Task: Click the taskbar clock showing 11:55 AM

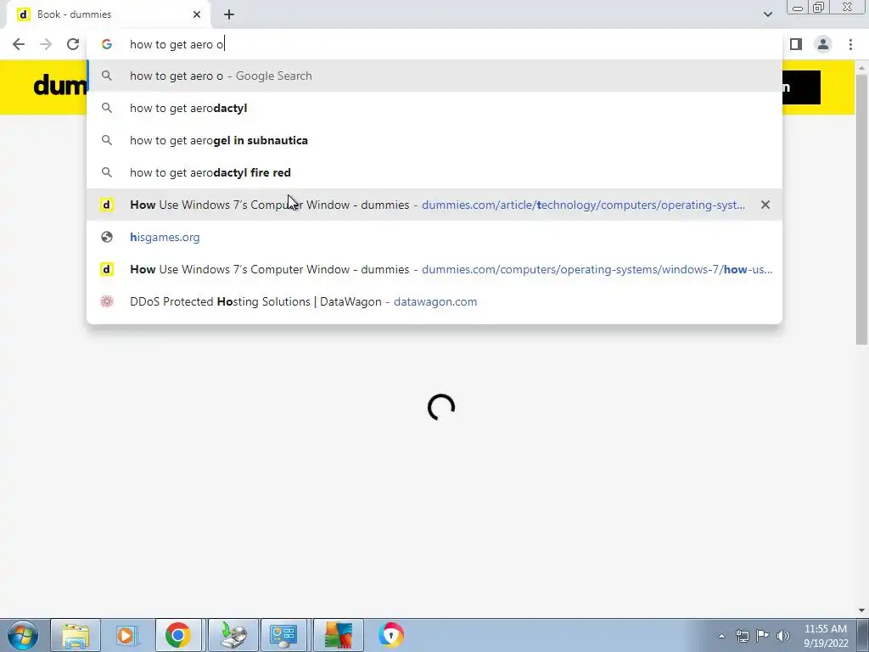Action: 826,636
